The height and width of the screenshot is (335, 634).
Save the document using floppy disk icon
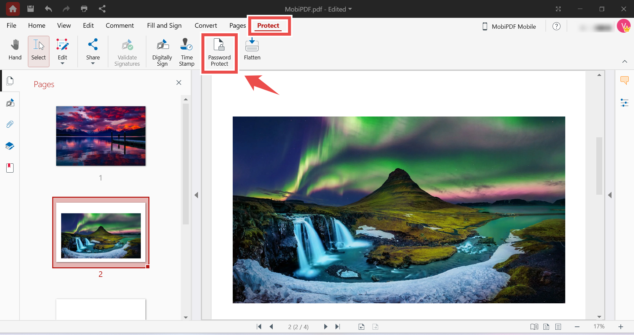(x=31, y=9)
